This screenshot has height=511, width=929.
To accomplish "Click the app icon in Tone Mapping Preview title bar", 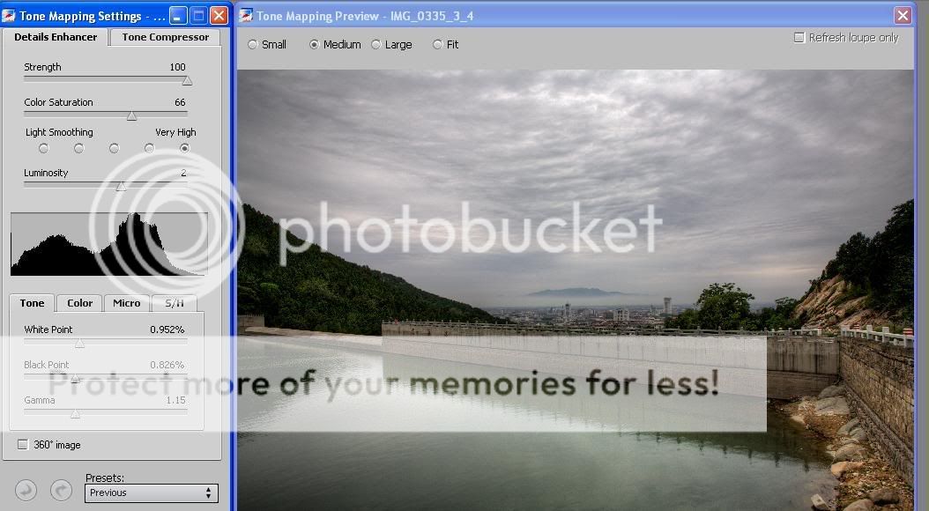I will pos(246,15).
